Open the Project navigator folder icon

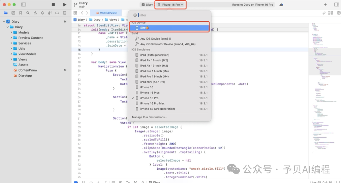pyautogui.click(x=6, y=13)
